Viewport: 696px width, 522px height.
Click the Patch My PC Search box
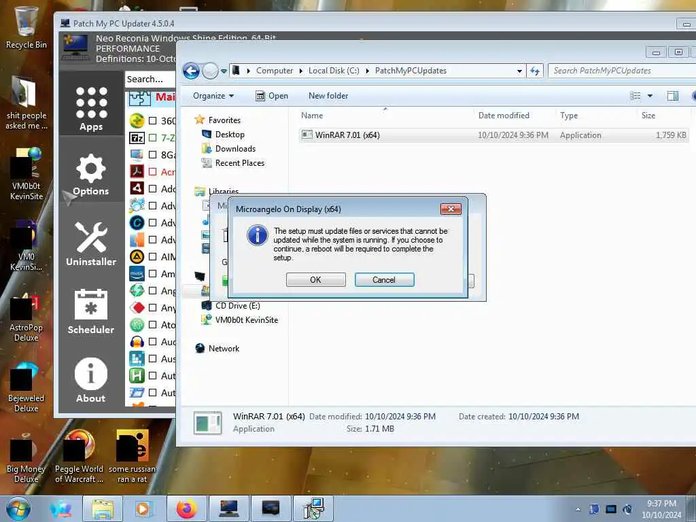coord(150,79)
